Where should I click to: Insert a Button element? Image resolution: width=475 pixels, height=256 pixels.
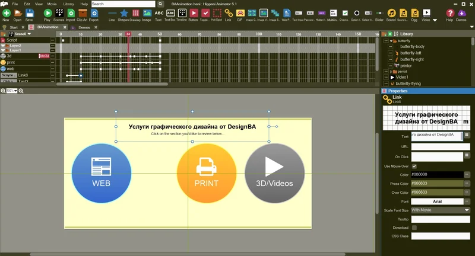(194, 15)
